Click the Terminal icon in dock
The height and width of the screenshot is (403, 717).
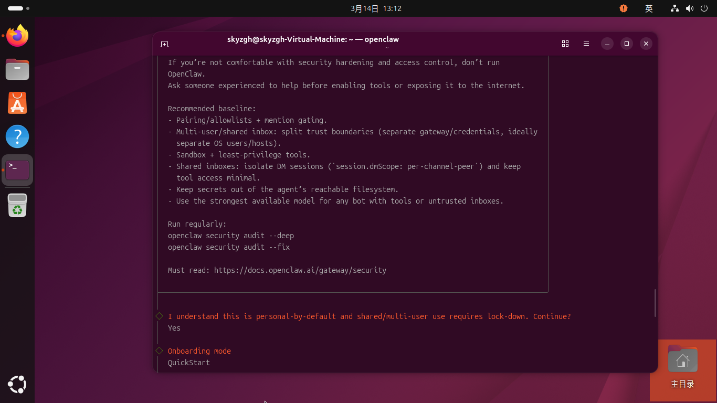point(17,170)
